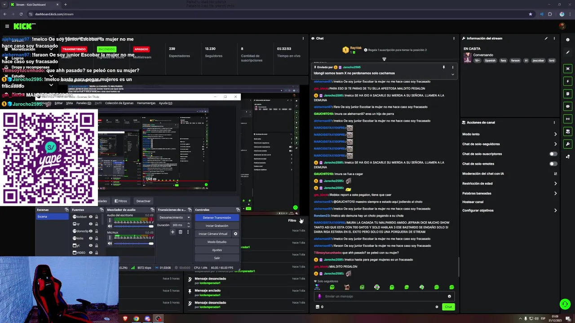Adjust the Mic/Aux volume slider

[x=134, y=244]
